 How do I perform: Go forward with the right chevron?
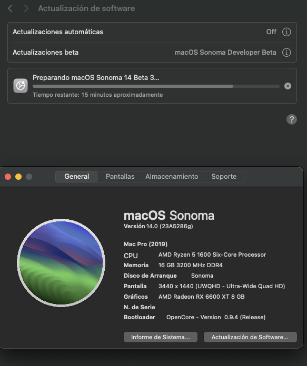26,8
